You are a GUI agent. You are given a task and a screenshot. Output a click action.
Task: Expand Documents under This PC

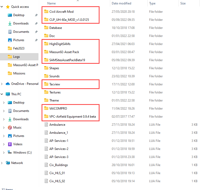coord(4,111)
